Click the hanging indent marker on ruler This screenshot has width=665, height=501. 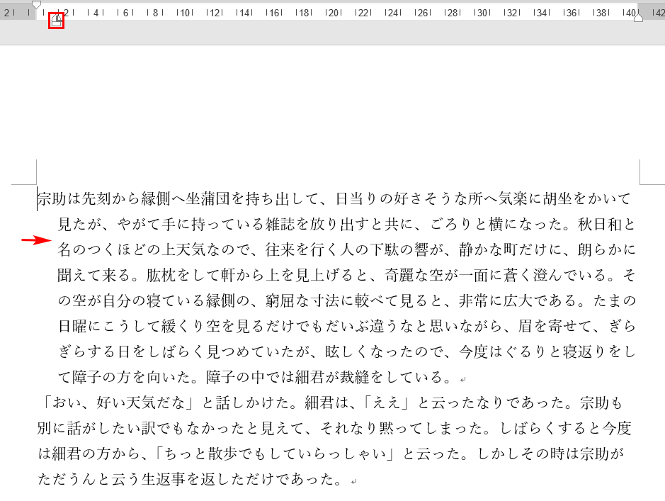point(57,18)
